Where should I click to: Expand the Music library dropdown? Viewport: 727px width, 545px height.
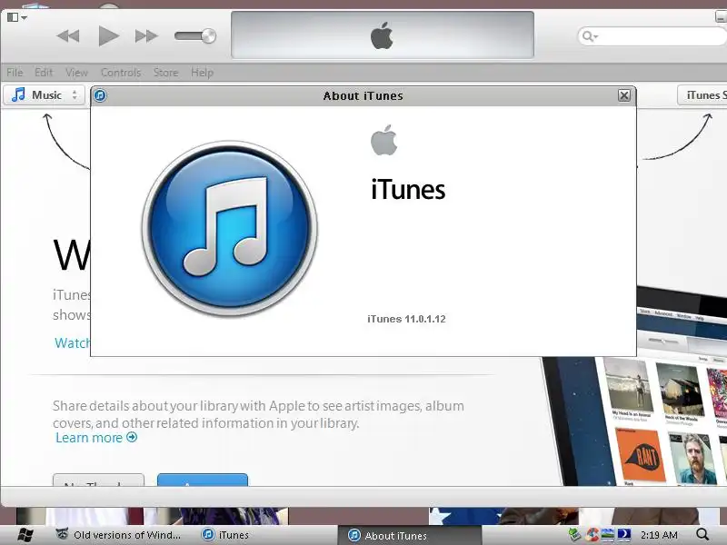coord(45,95)
